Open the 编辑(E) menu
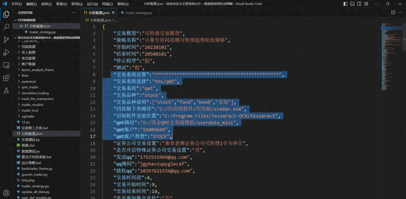 pyautogui.click(x=32, y=4)
